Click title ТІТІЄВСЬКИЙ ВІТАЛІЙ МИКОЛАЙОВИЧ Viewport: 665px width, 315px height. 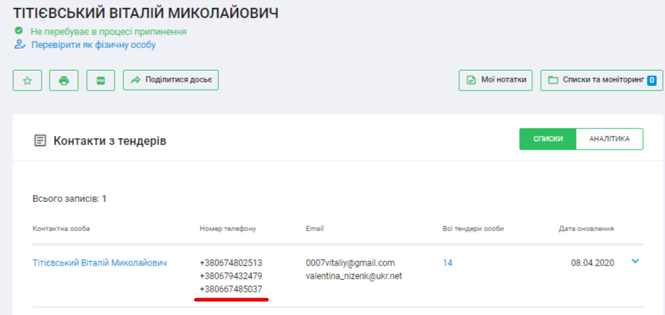click(x=145, y=12)
